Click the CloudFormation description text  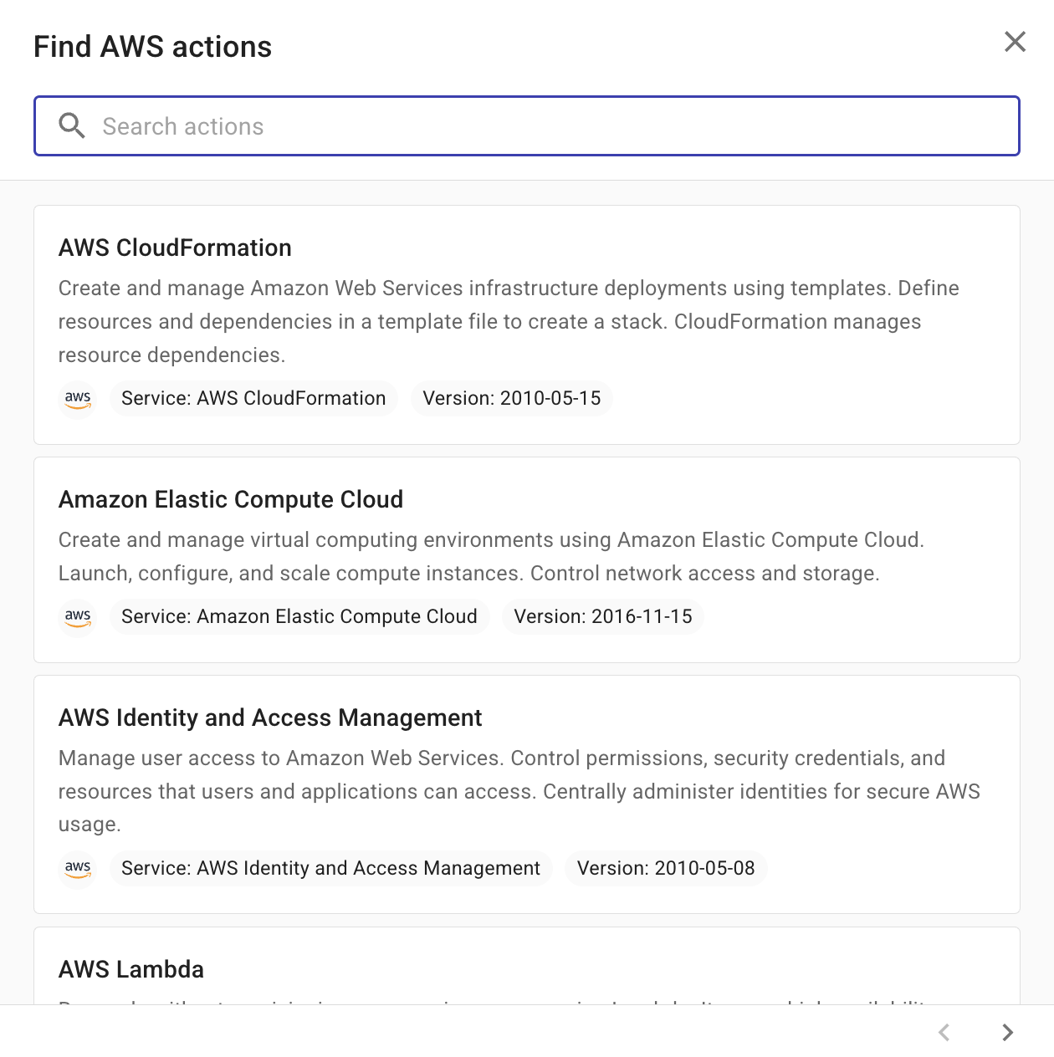tap(509, 322)
